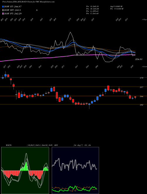Open the ADX indicator panel
The image size is (147, 194).
point(75,170)
